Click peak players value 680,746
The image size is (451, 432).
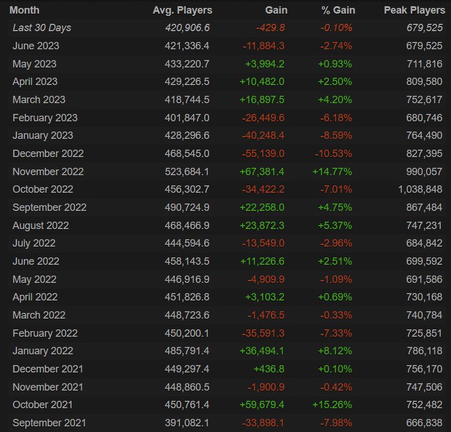coord(424,118)
